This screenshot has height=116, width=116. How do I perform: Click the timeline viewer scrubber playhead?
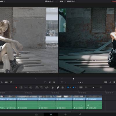tap(74, 79)
